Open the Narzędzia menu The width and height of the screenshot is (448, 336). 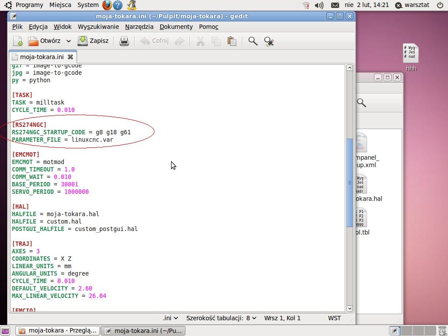coord(139,27)
